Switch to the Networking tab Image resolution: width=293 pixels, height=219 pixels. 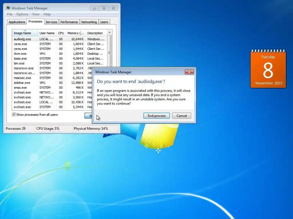pos(89,22)
